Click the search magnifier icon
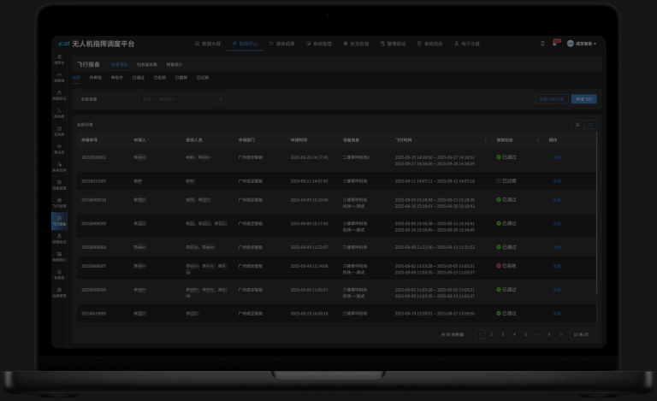This screenshot has width=657, height=401. [x=221, y=99]
